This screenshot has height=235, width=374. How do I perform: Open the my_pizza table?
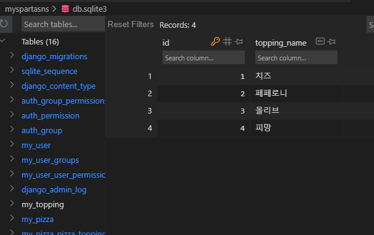pos(38,220)
